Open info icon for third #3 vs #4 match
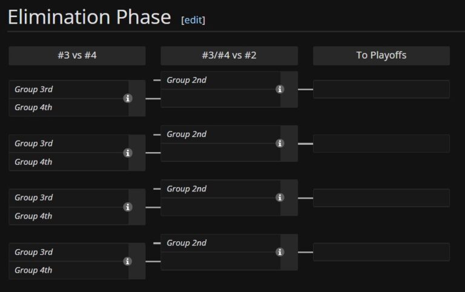Image resolution: width=465 pixels, height=292 pixels. [x=128, y=207]
